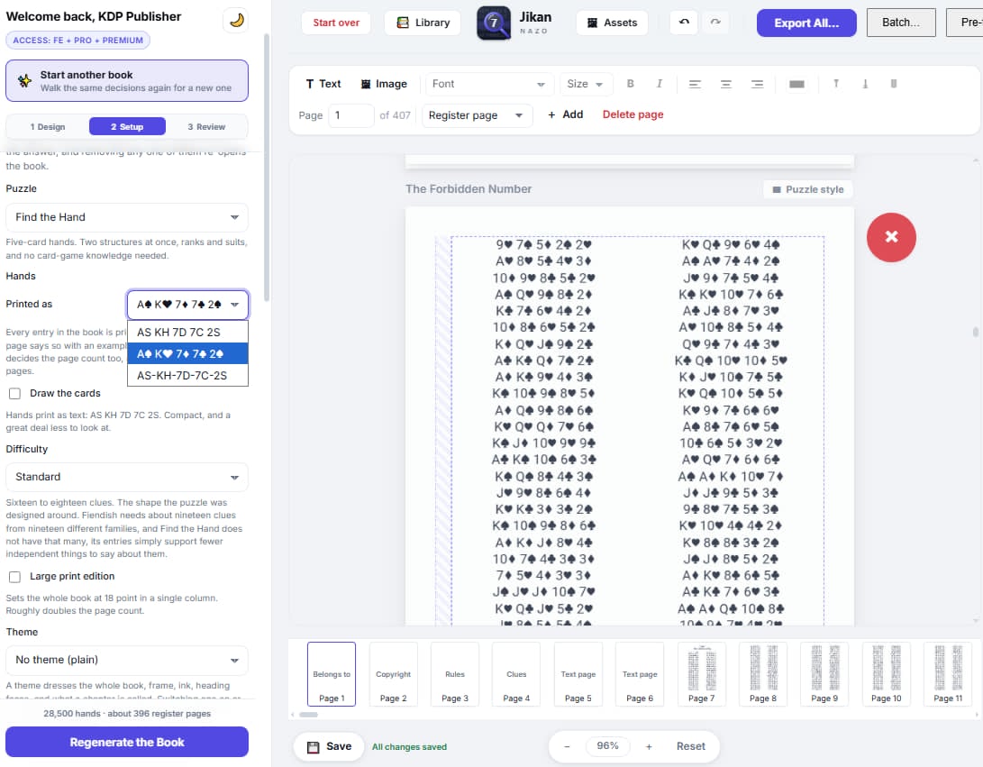The height and width of the screenshot is (767, 983).
Task: Click the page number input field
Action: click(x=351, y=115)
